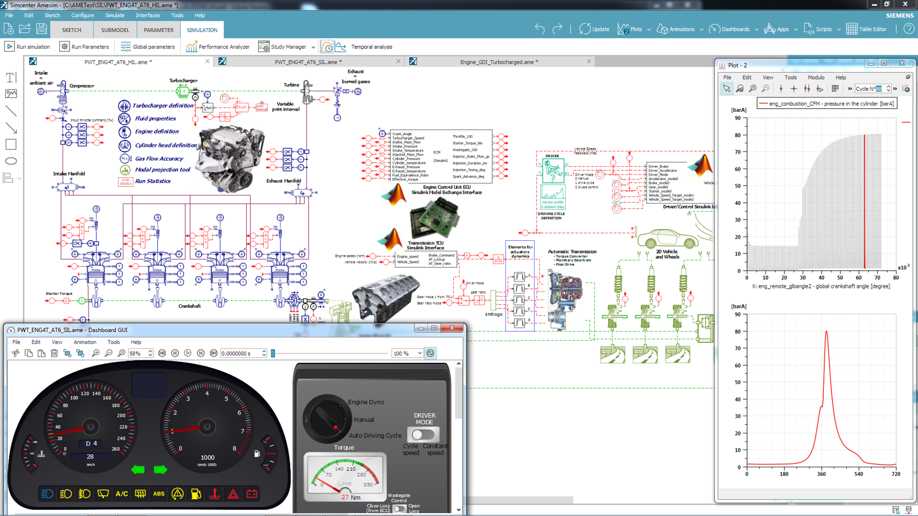
Task: Click the vertical cursor icon in the Plot-2 toolbar
Action: pyautogui.click(x=781, y=89)
